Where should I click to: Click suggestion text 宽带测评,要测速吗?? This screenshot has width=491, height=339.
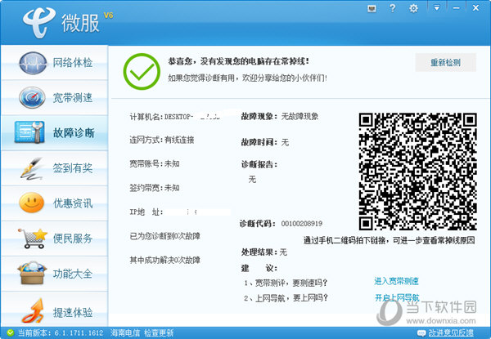291,283
